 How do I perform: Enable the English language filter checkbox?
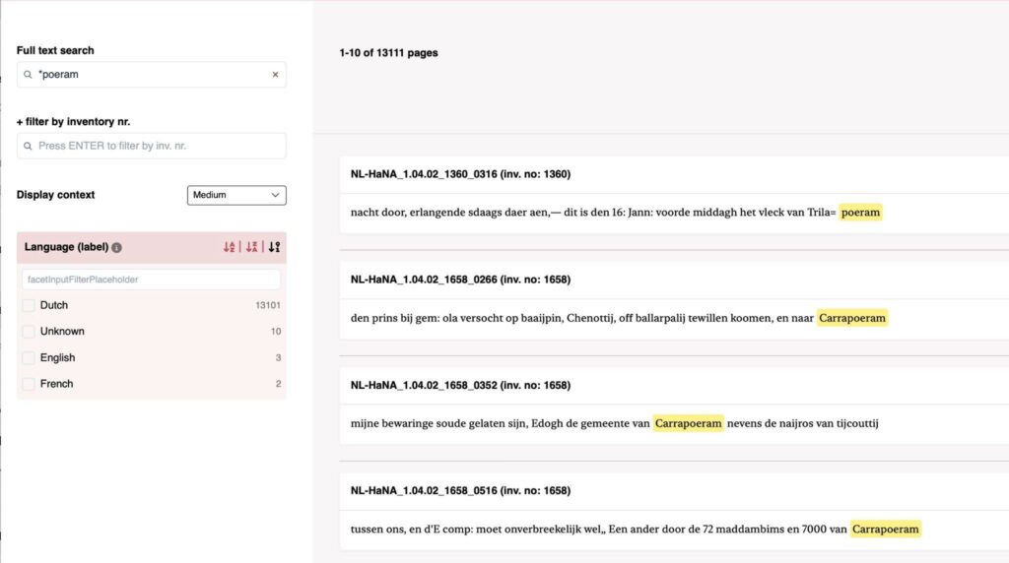pos(29,358)
